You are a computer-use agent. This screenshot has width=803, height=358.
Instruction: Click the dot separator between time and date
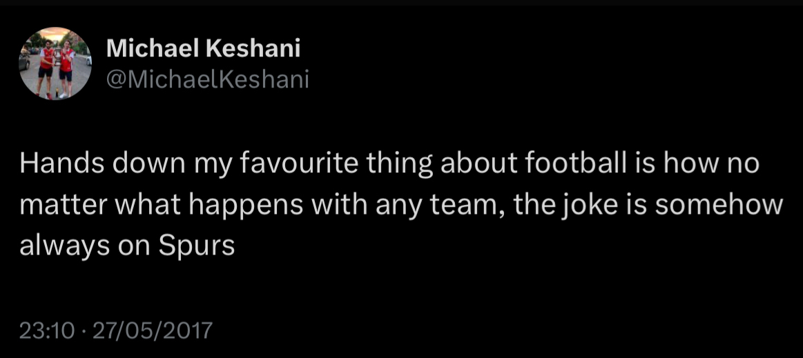tap(84, 330)
